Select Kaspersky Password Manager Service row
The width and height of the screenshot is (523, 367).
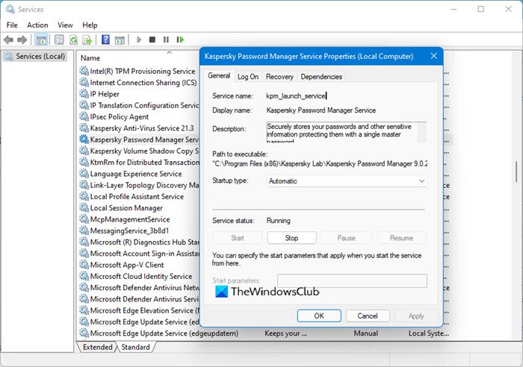139,139
